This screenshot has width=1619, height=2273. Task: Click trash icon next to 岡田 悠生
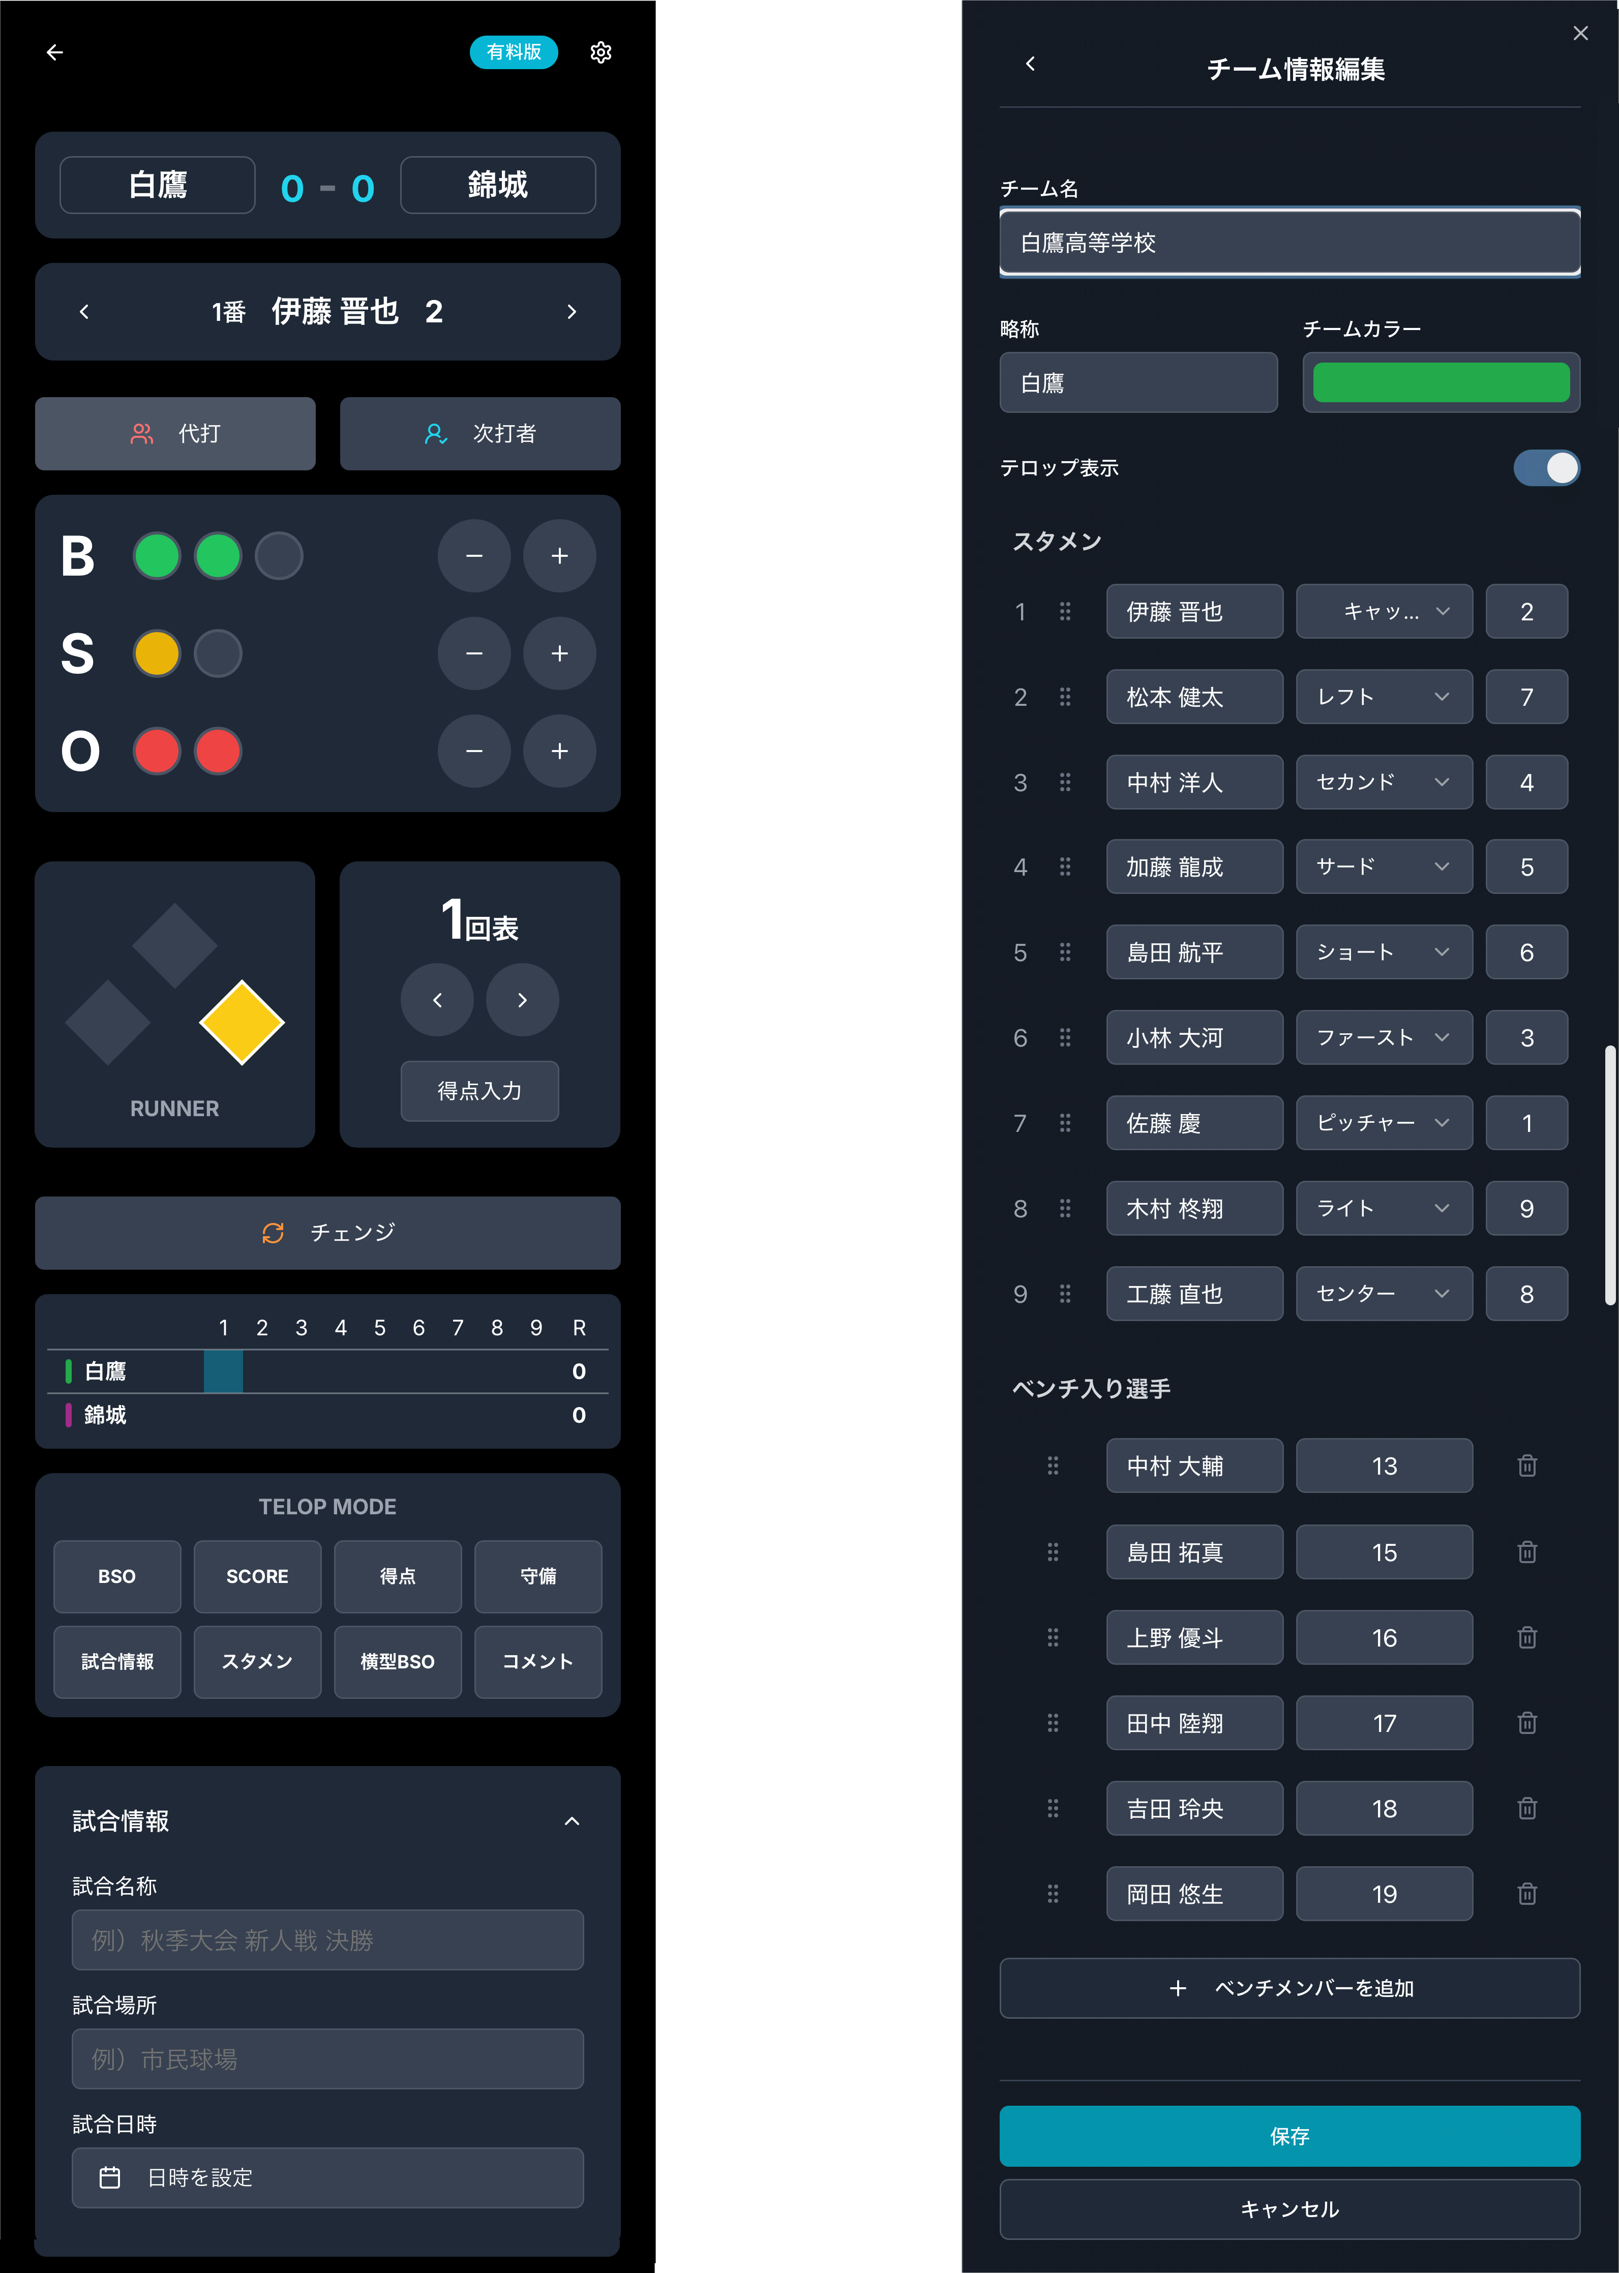click(1526, 1893)
